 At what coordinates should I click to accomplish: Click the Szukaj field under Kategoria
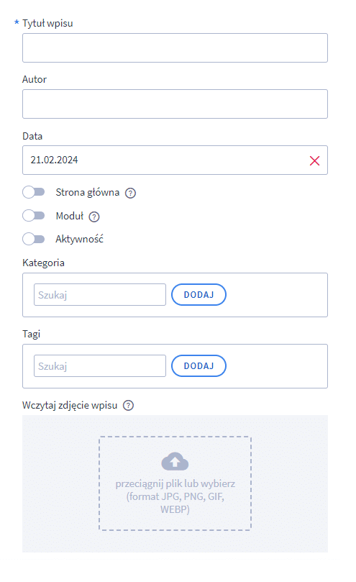tap(100, 295)
